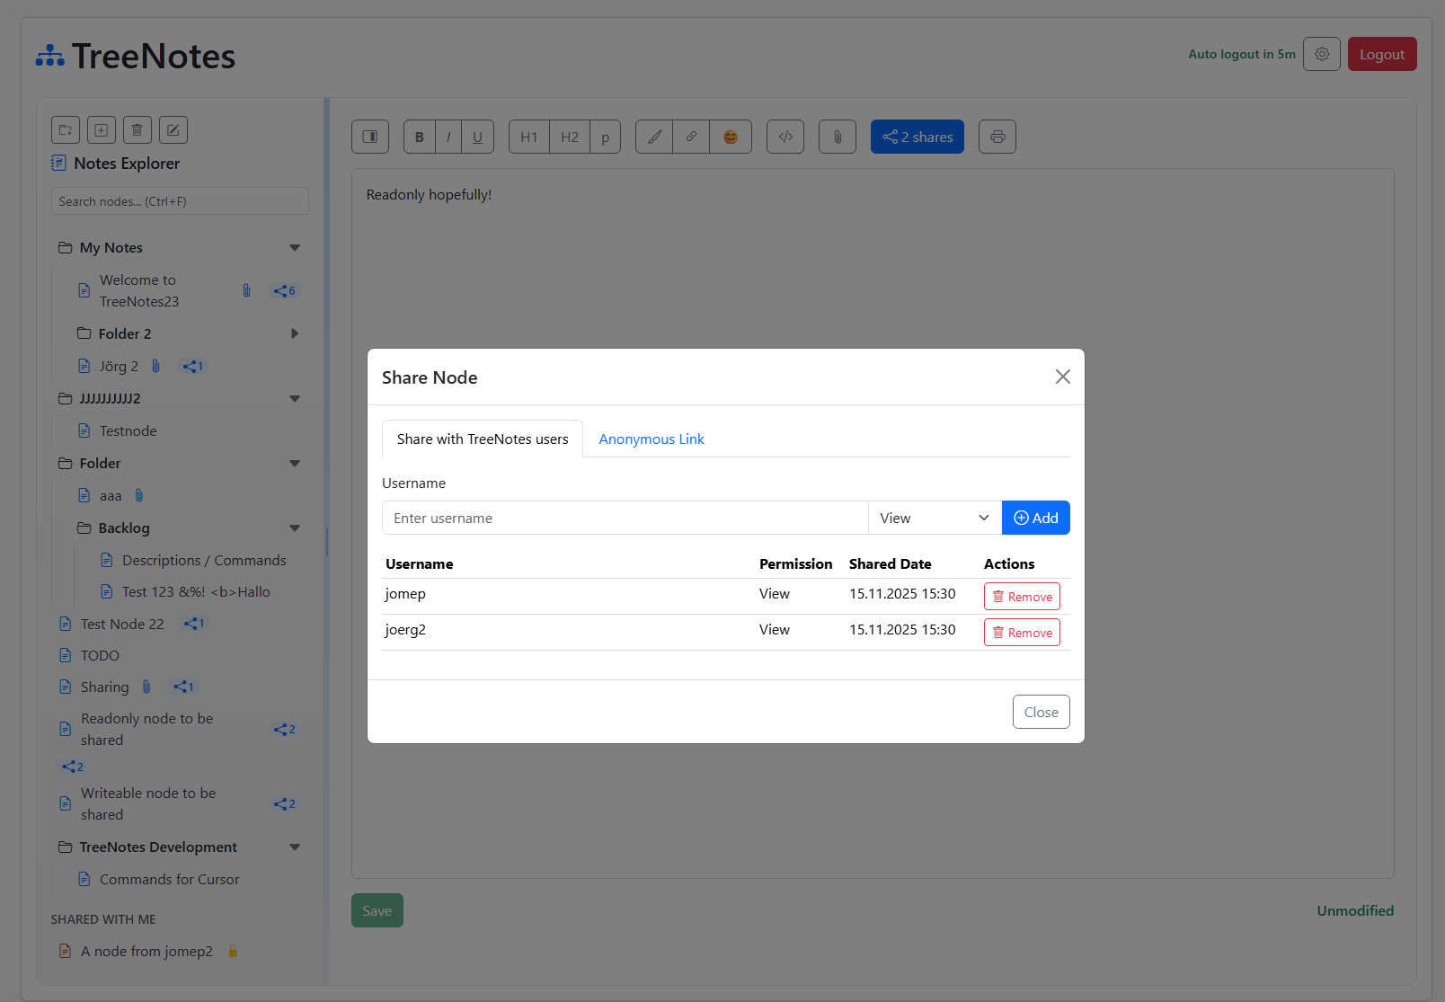This screenshot has width=1445, height=1002.
Task: Delete a node using the trash icon
Action: pos(137,129)
